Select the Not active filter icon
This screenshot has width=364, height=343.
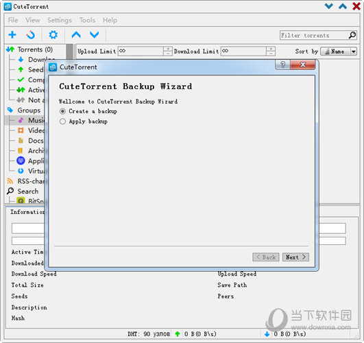(x=21, y=100)
